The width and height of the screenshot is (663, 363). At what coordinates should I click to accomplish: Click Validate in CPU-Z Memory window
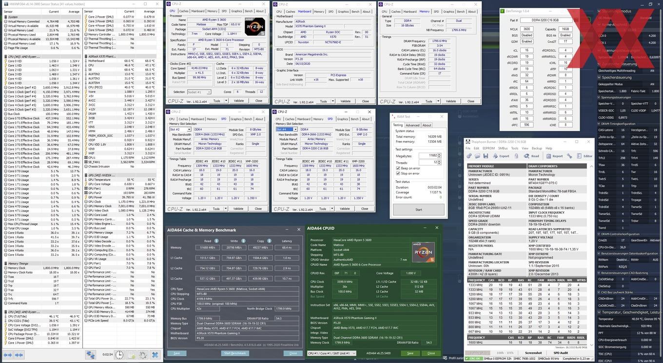451,101
